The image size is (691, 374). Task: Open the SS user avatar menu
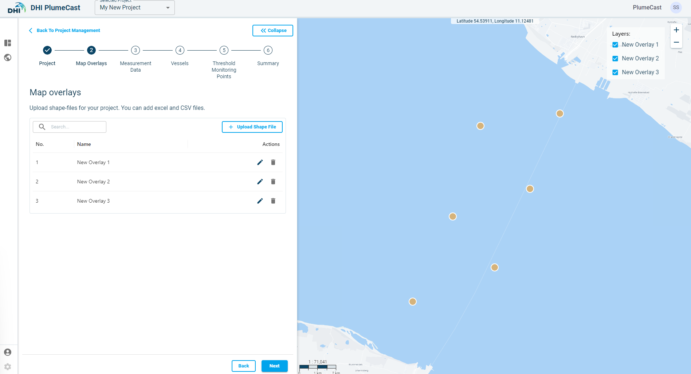tap(676, 8)
